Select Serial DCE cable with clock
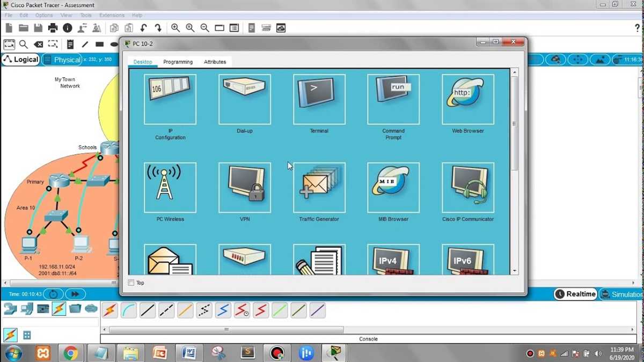Screen dimensions: 644x362 click(x=242, y=310)
